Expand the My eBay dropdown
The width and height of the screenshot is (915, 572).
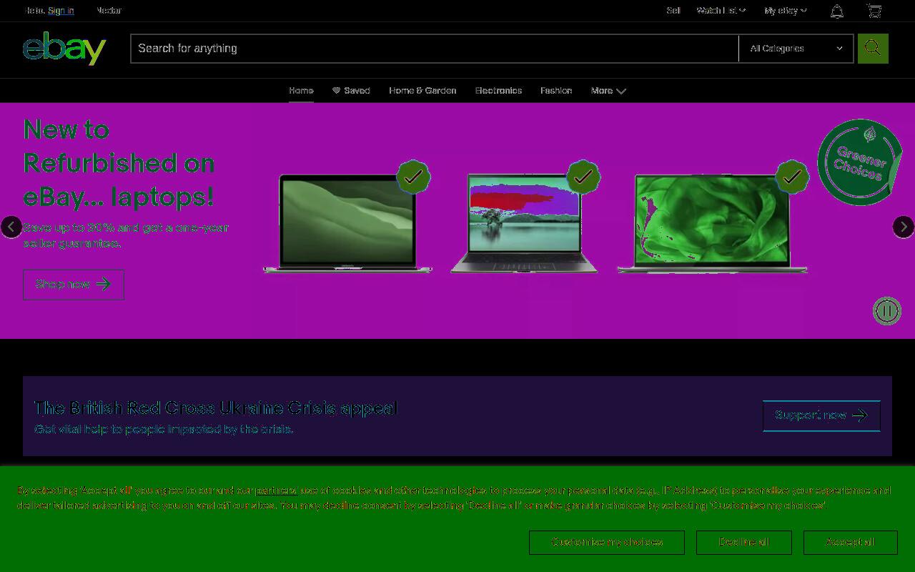(786, 11)
